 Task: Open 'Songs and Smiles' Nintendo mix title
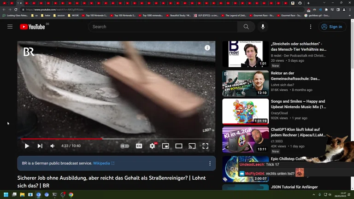click(x=299, y=104)
